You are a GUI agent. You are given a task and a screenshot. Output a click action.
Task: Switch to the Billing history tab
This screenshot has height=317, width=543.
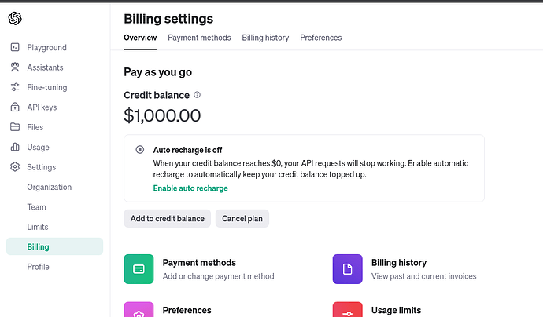[265, 38]
